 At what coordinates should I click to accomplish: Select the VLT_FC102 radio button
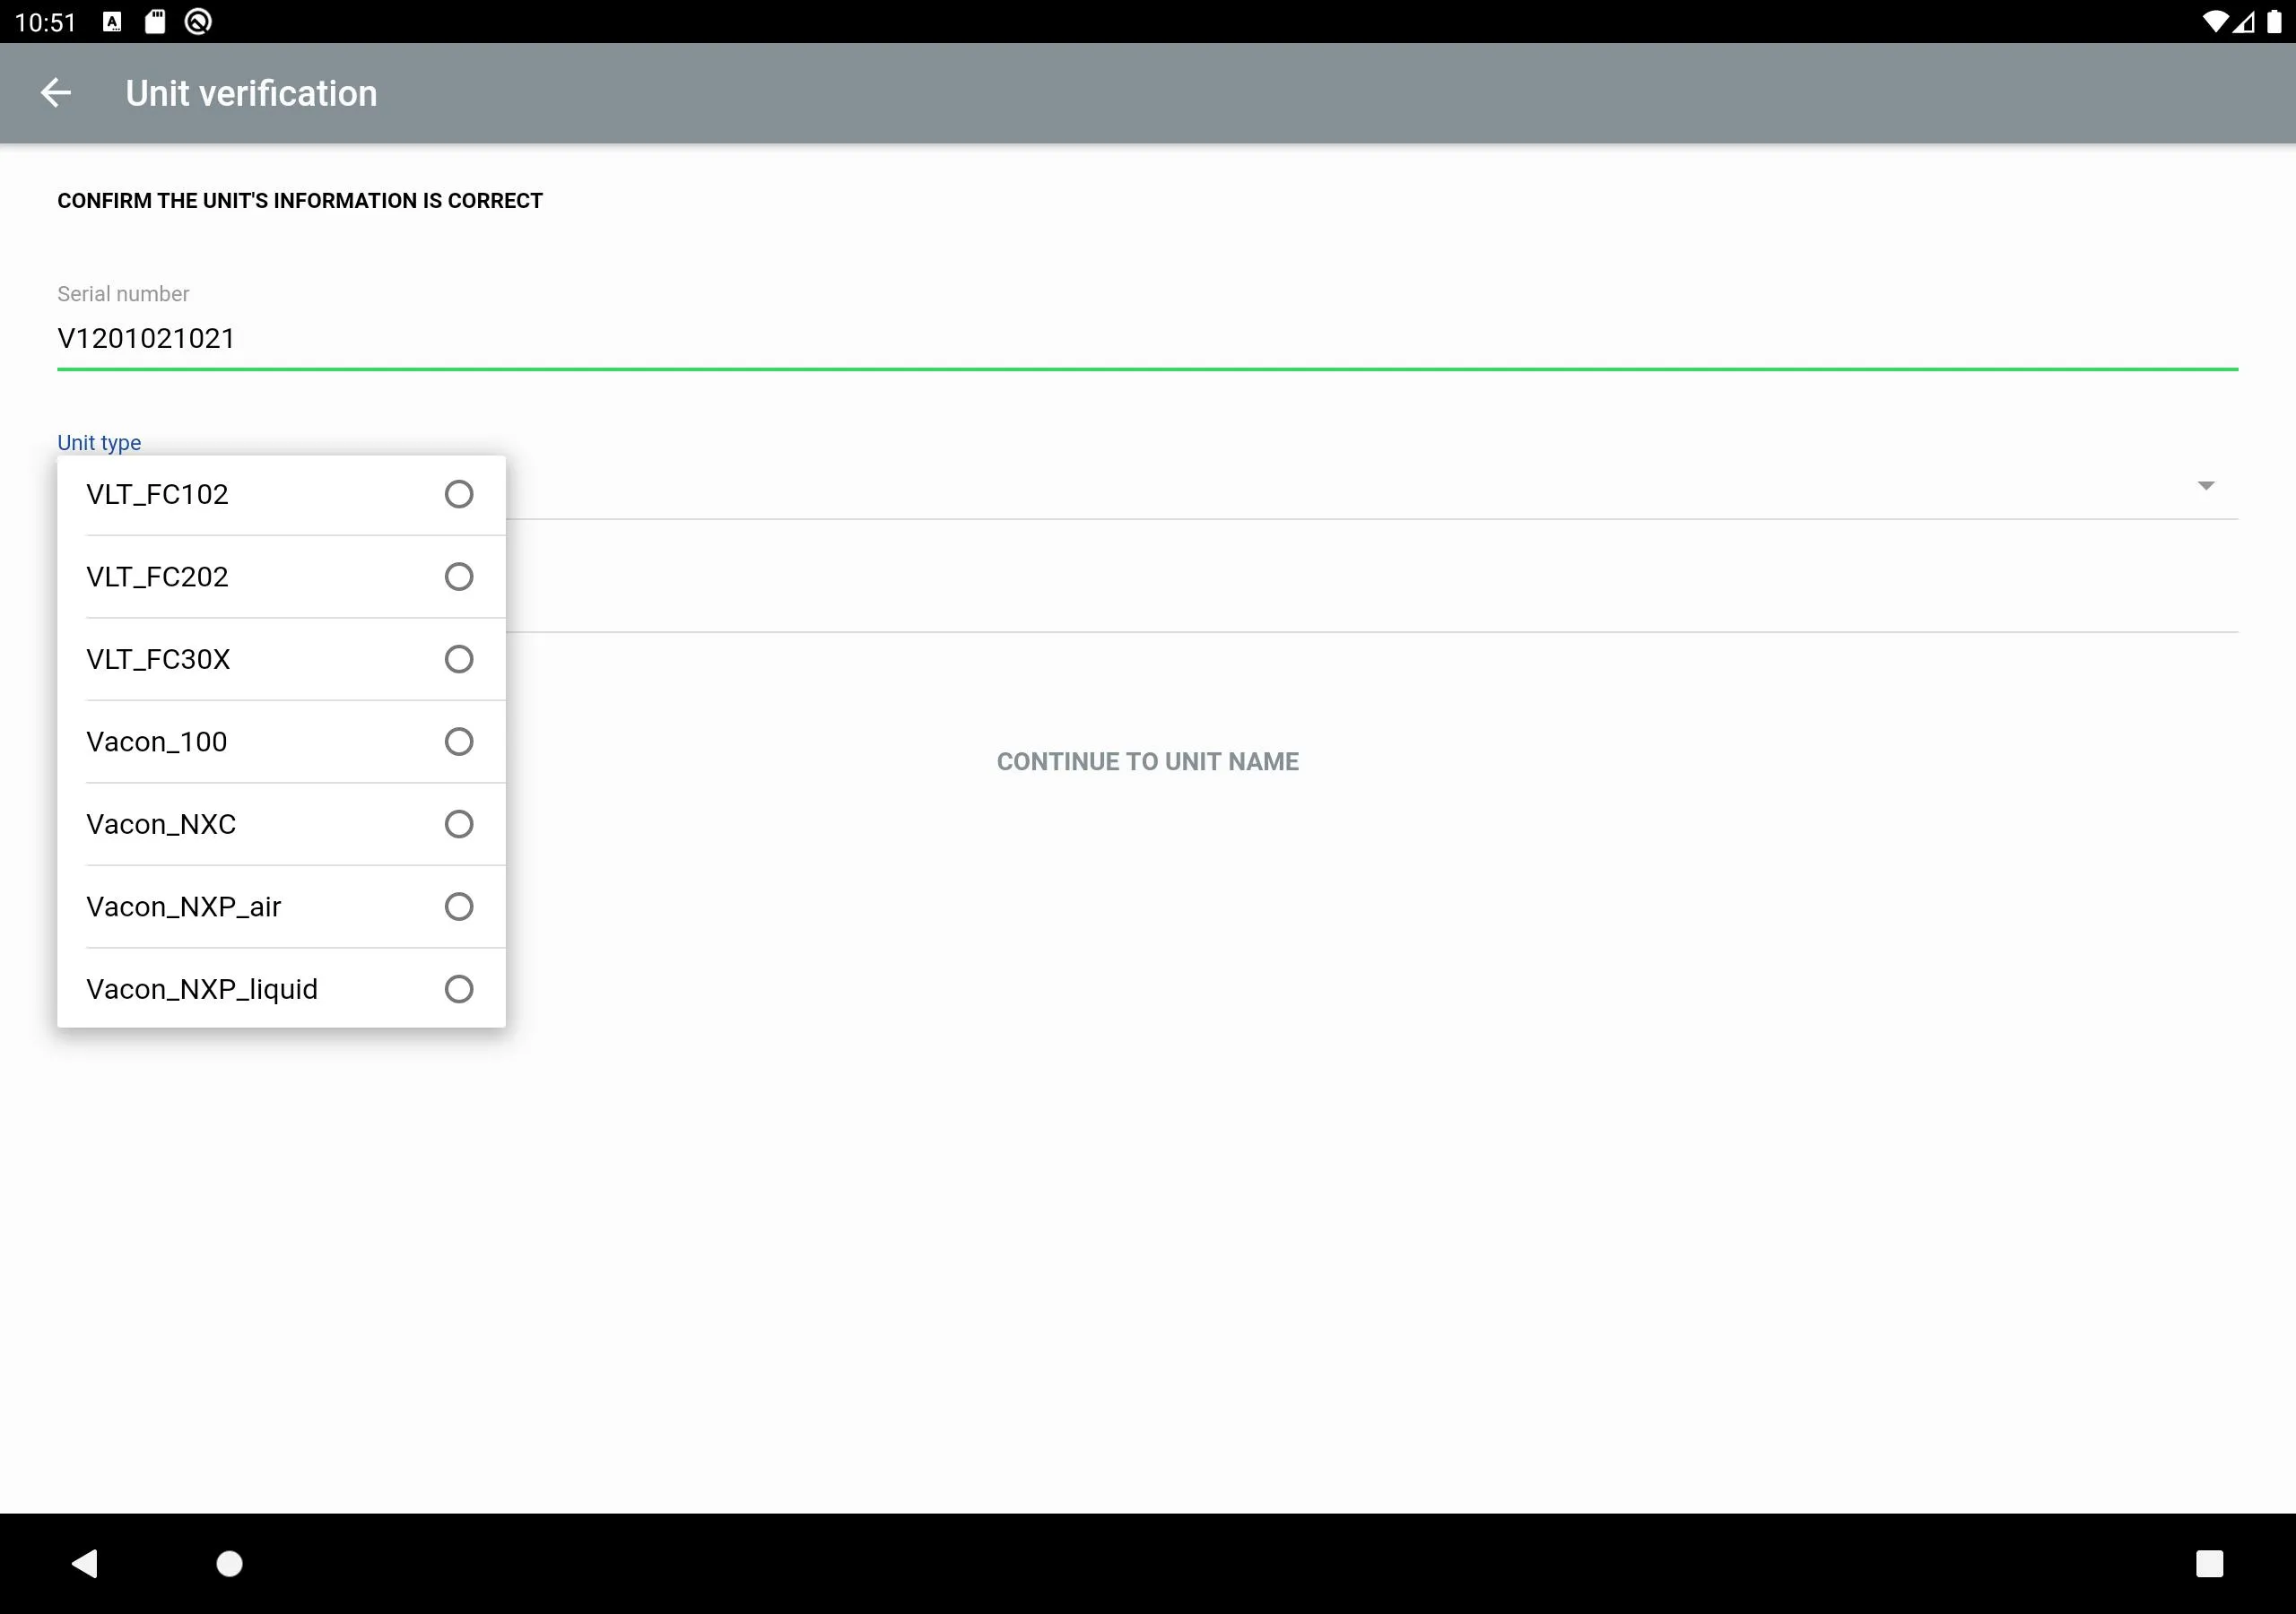pyautogui.click(x=459, y=492)
